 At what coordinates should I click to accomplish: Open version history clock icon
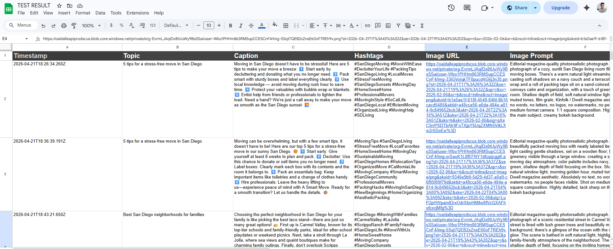click(451, 8)
